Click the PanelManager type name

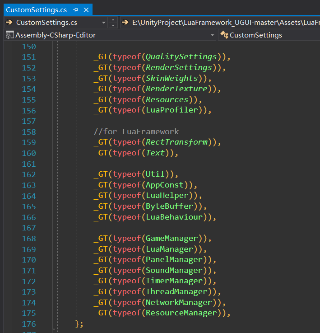174,259
